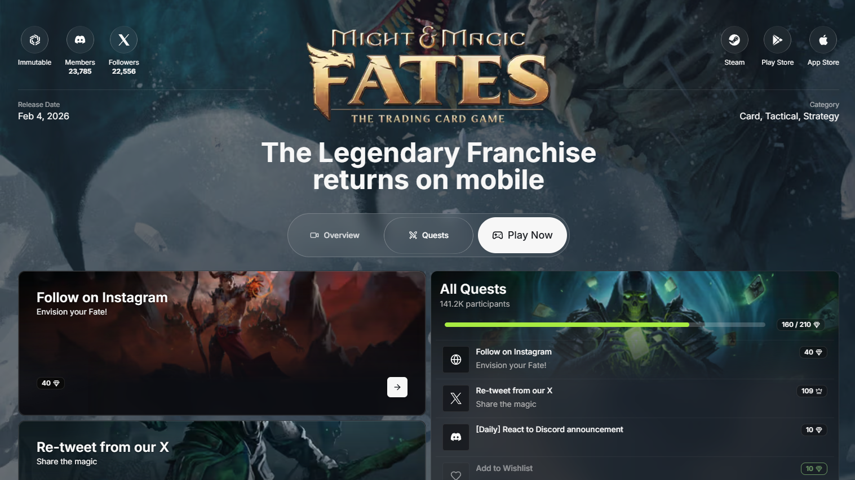The width and height of the screenshot is (855, 480).
Task: Open the Re-tweet from our X card
Action: [222, 451]
